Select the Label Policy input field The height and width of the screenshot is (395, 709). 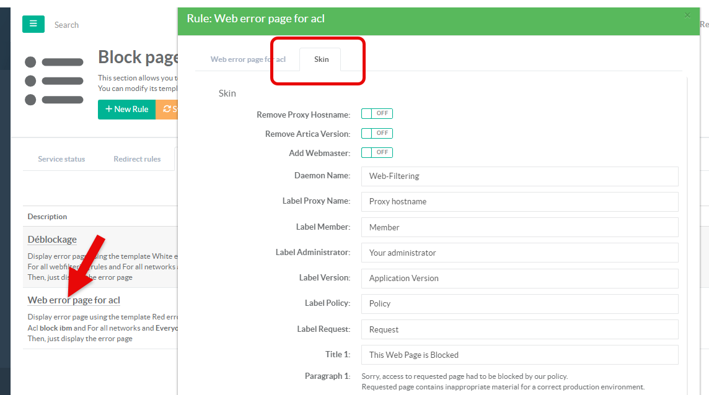519,303
